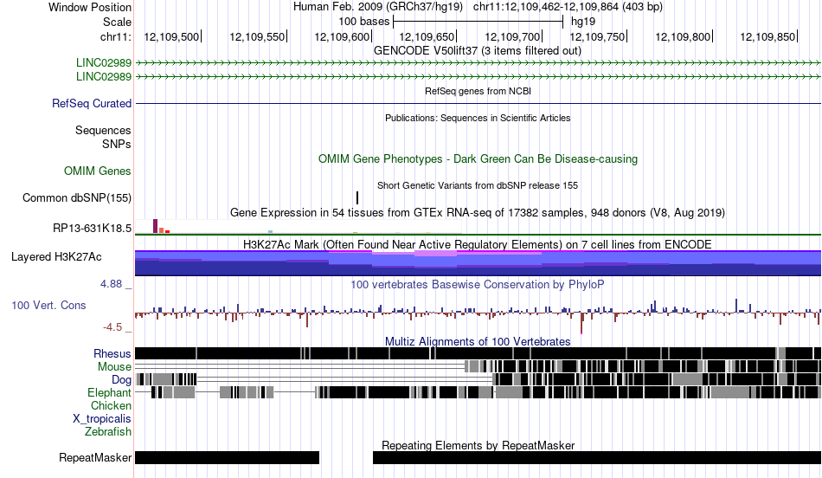
Task: Click the 4.88 PhyloP maximum value
Action: (112, 284)
